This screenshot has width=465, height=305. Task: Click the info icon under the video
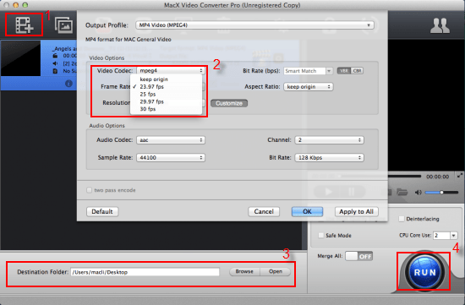pos(68,84)
